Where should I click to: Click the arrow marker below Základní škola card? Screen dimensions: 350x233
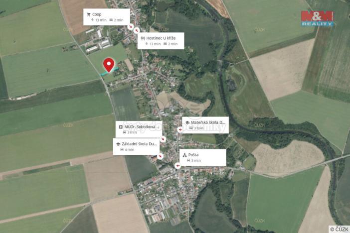[160, 156]
